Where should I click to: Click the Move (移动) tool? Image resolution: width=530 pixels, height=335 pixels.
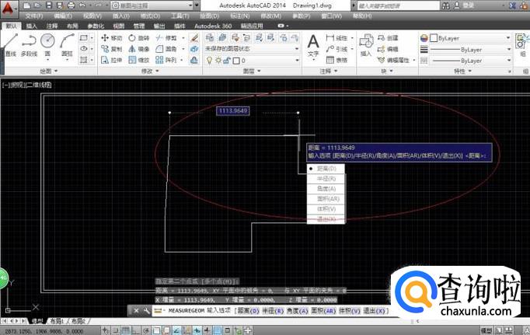point(112,38)
